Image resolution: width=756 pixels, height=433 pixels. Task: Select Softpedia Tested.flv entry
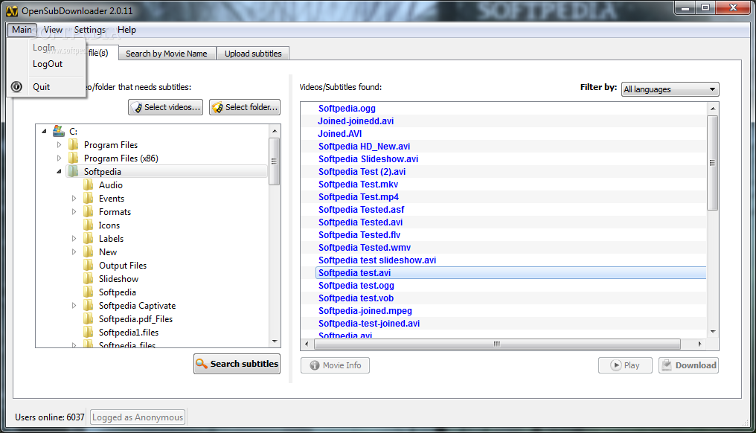[x=359, y=235]
